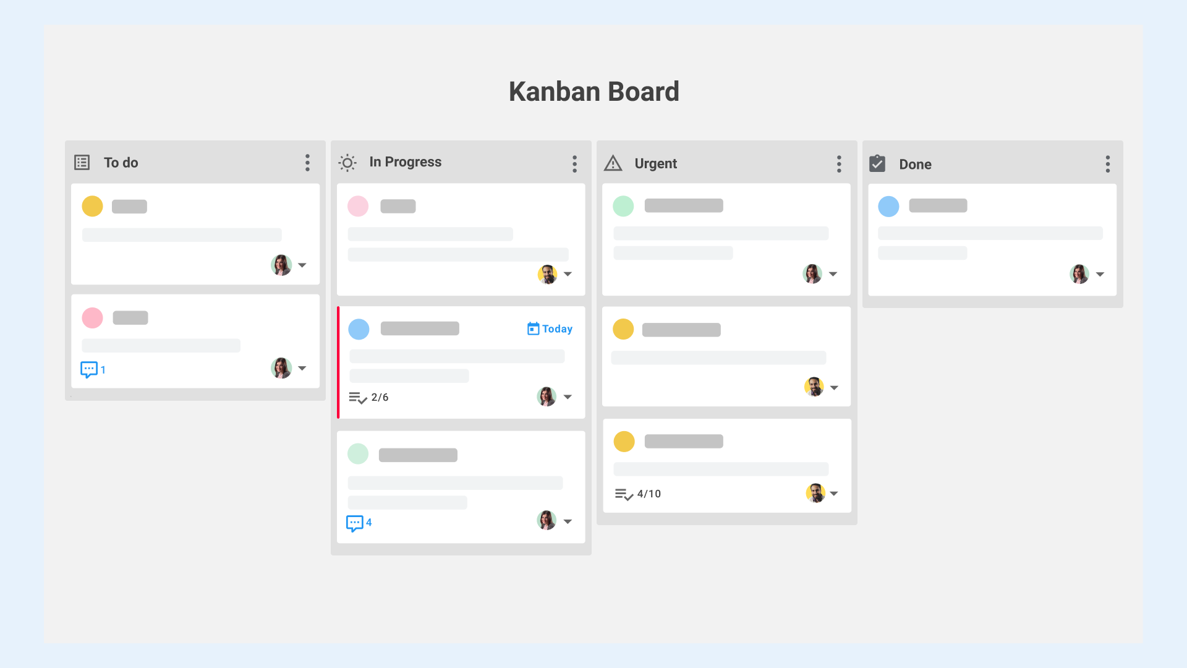1187x668 pixels.
Task: Open the To do column options menu
Action: (307, 162)
